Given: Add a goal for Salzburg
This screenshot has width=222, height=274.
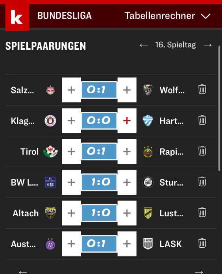Looking at the screenshot, I should [71, 90].
